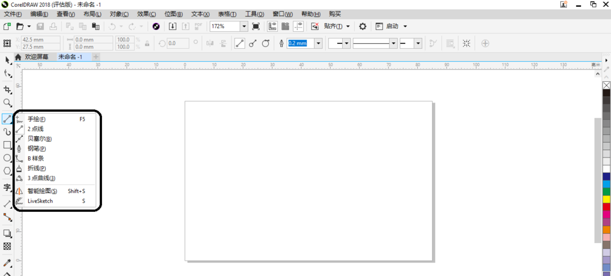
Task: Open the line style dropdown
Action: tap(393, 43)
